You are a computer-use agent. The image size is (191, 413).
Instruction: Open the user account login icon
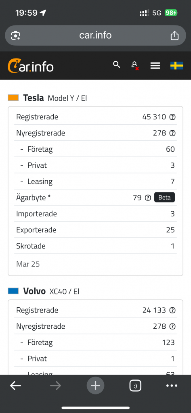135,65
